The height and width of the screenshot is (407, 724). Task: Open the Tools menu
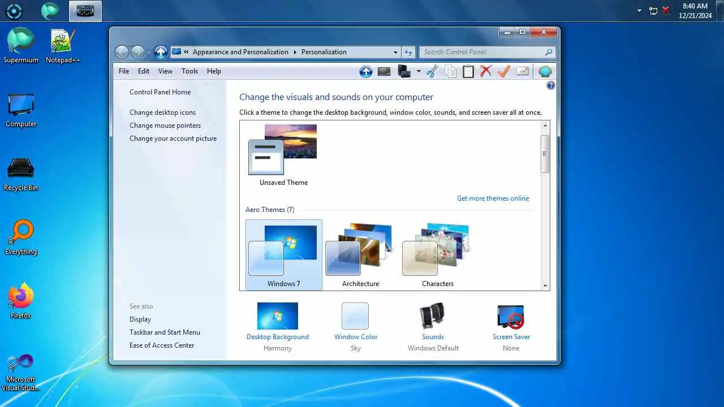coord(189,71)
